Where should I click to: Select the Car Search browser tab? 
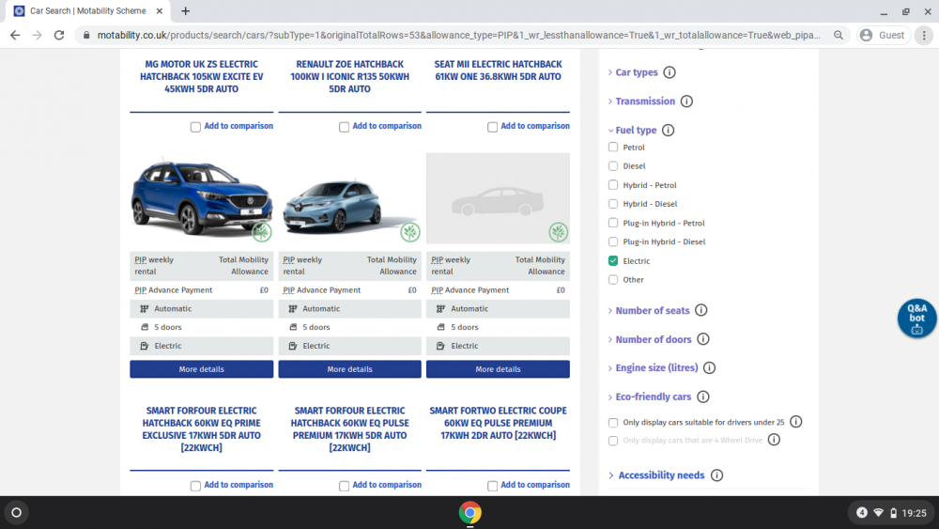coord(88,10)
